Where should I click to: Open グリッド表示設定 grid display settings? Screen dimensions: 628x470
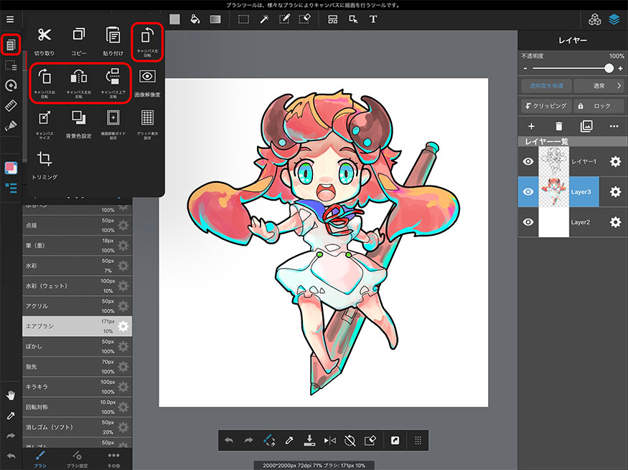tap(147, 125)
